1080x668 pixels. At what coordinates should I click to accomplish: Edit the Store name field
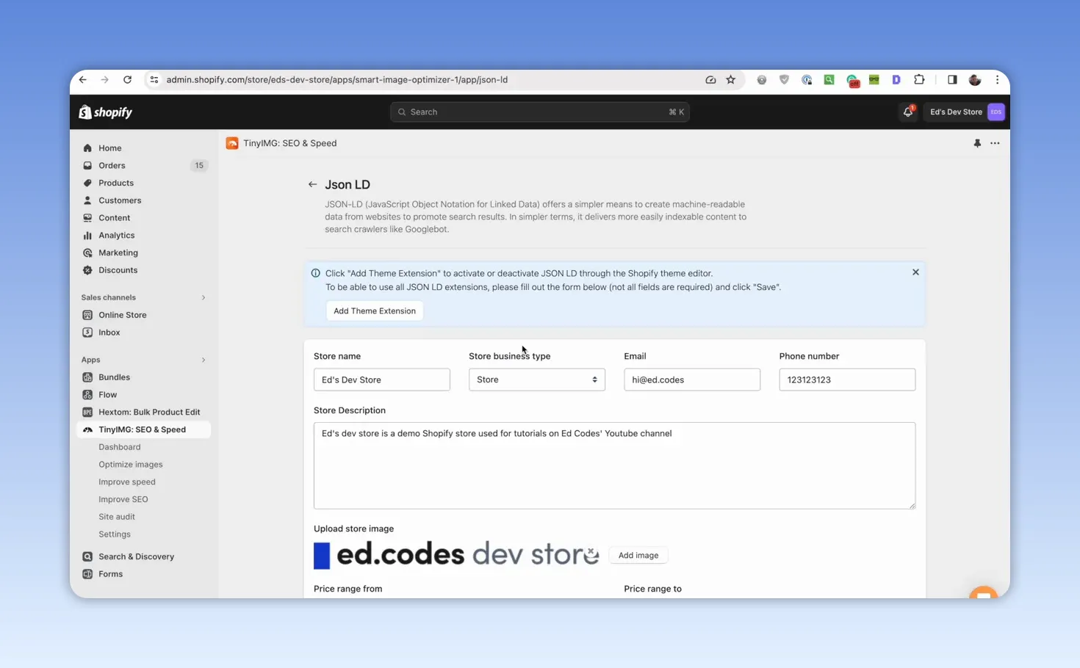pos(382,380)
